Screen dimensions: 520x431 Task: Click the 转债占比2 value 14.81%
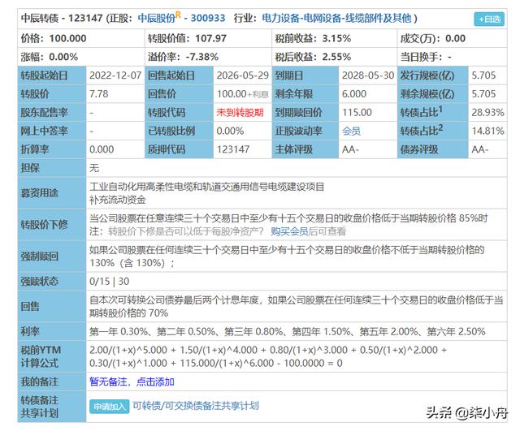(x=487, y=131)
